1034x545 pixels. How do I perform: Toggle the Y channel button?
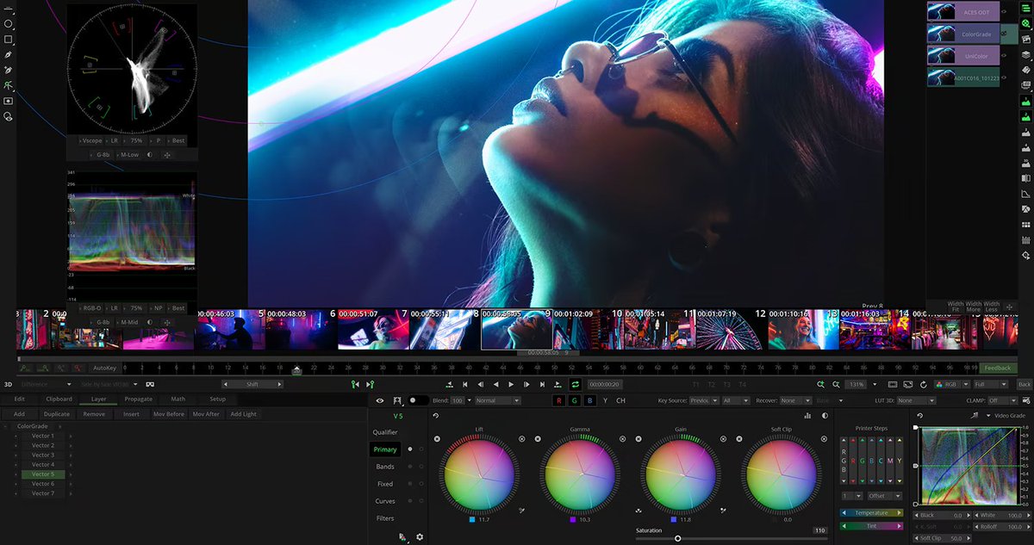point(605,400)
